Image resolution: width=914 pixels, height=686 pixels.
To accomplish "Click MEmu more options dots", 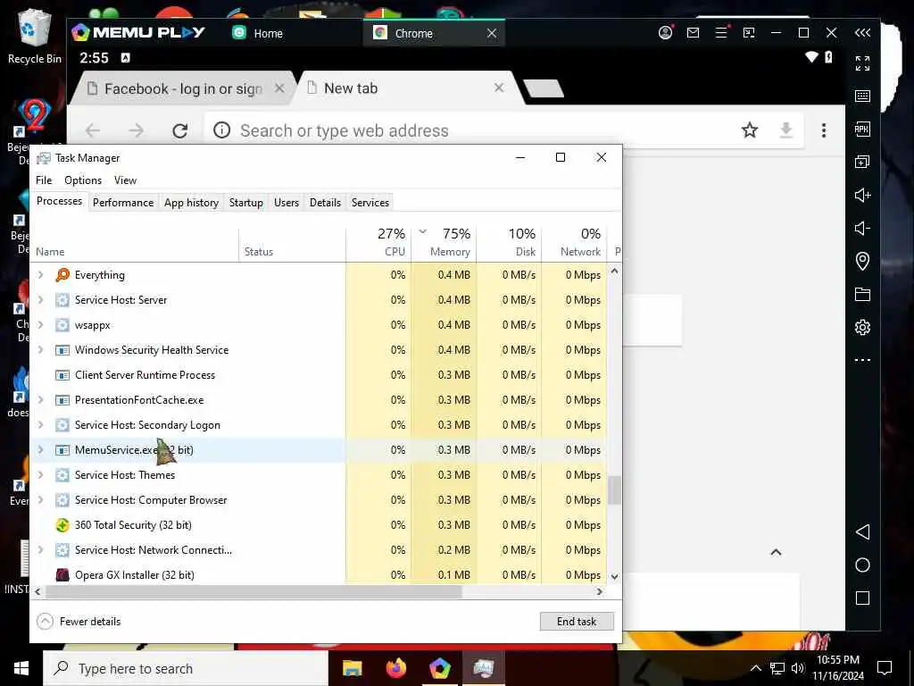I will (862, 360).
